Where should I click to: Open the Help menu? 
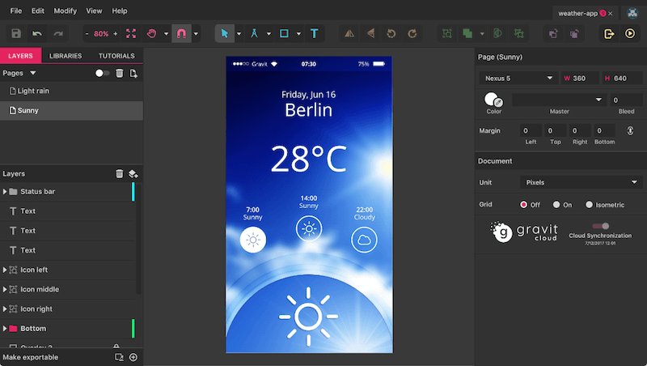point(119,11)
